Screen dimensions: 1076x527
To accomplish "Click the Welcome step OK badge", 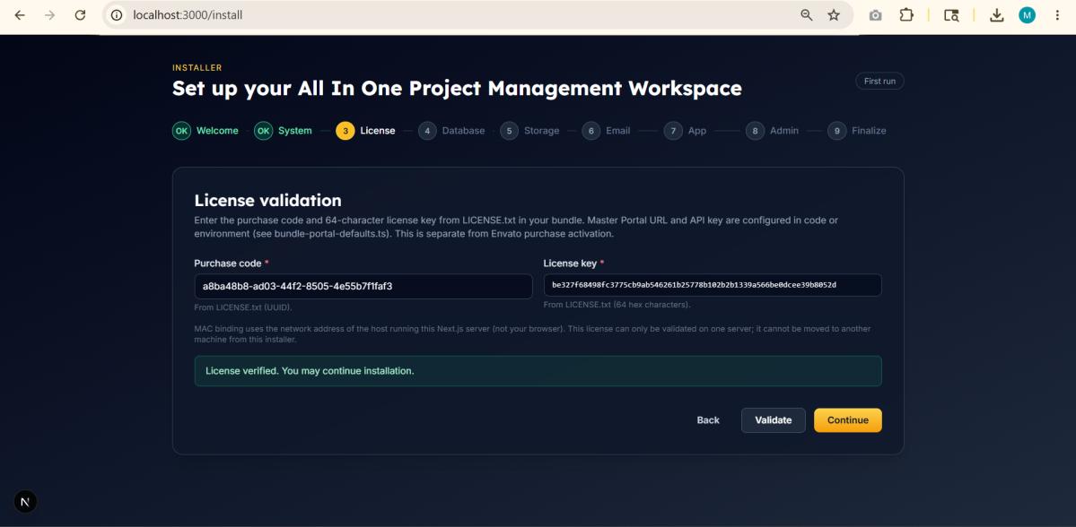I will pos(181,131).
